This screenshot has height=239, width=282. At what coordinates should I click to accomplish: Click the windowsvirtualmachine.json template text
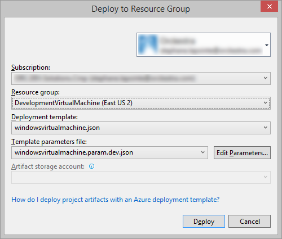(x=57, y=128)
